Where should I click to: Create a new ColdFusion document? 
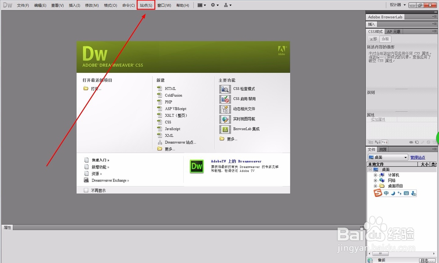click(173, 95)
